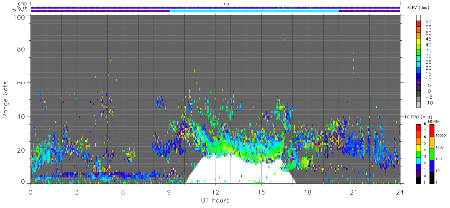This screenshot has height=208, width=450.
Task: Click the 'CPID' label at top left
Action: coord(22,4)
